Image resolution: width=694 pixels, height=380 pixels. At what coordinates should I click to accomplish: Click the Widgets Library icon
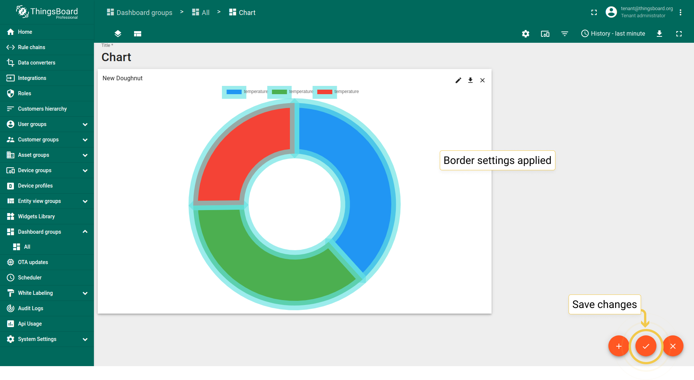pos(11,216)
